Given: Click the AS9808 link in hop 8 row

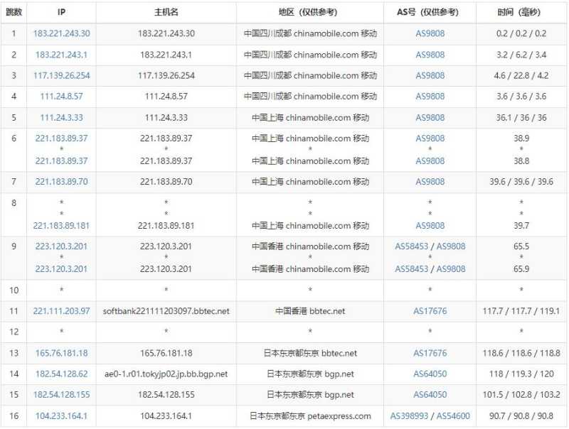Looking at the screenshot, I should 430,225.
